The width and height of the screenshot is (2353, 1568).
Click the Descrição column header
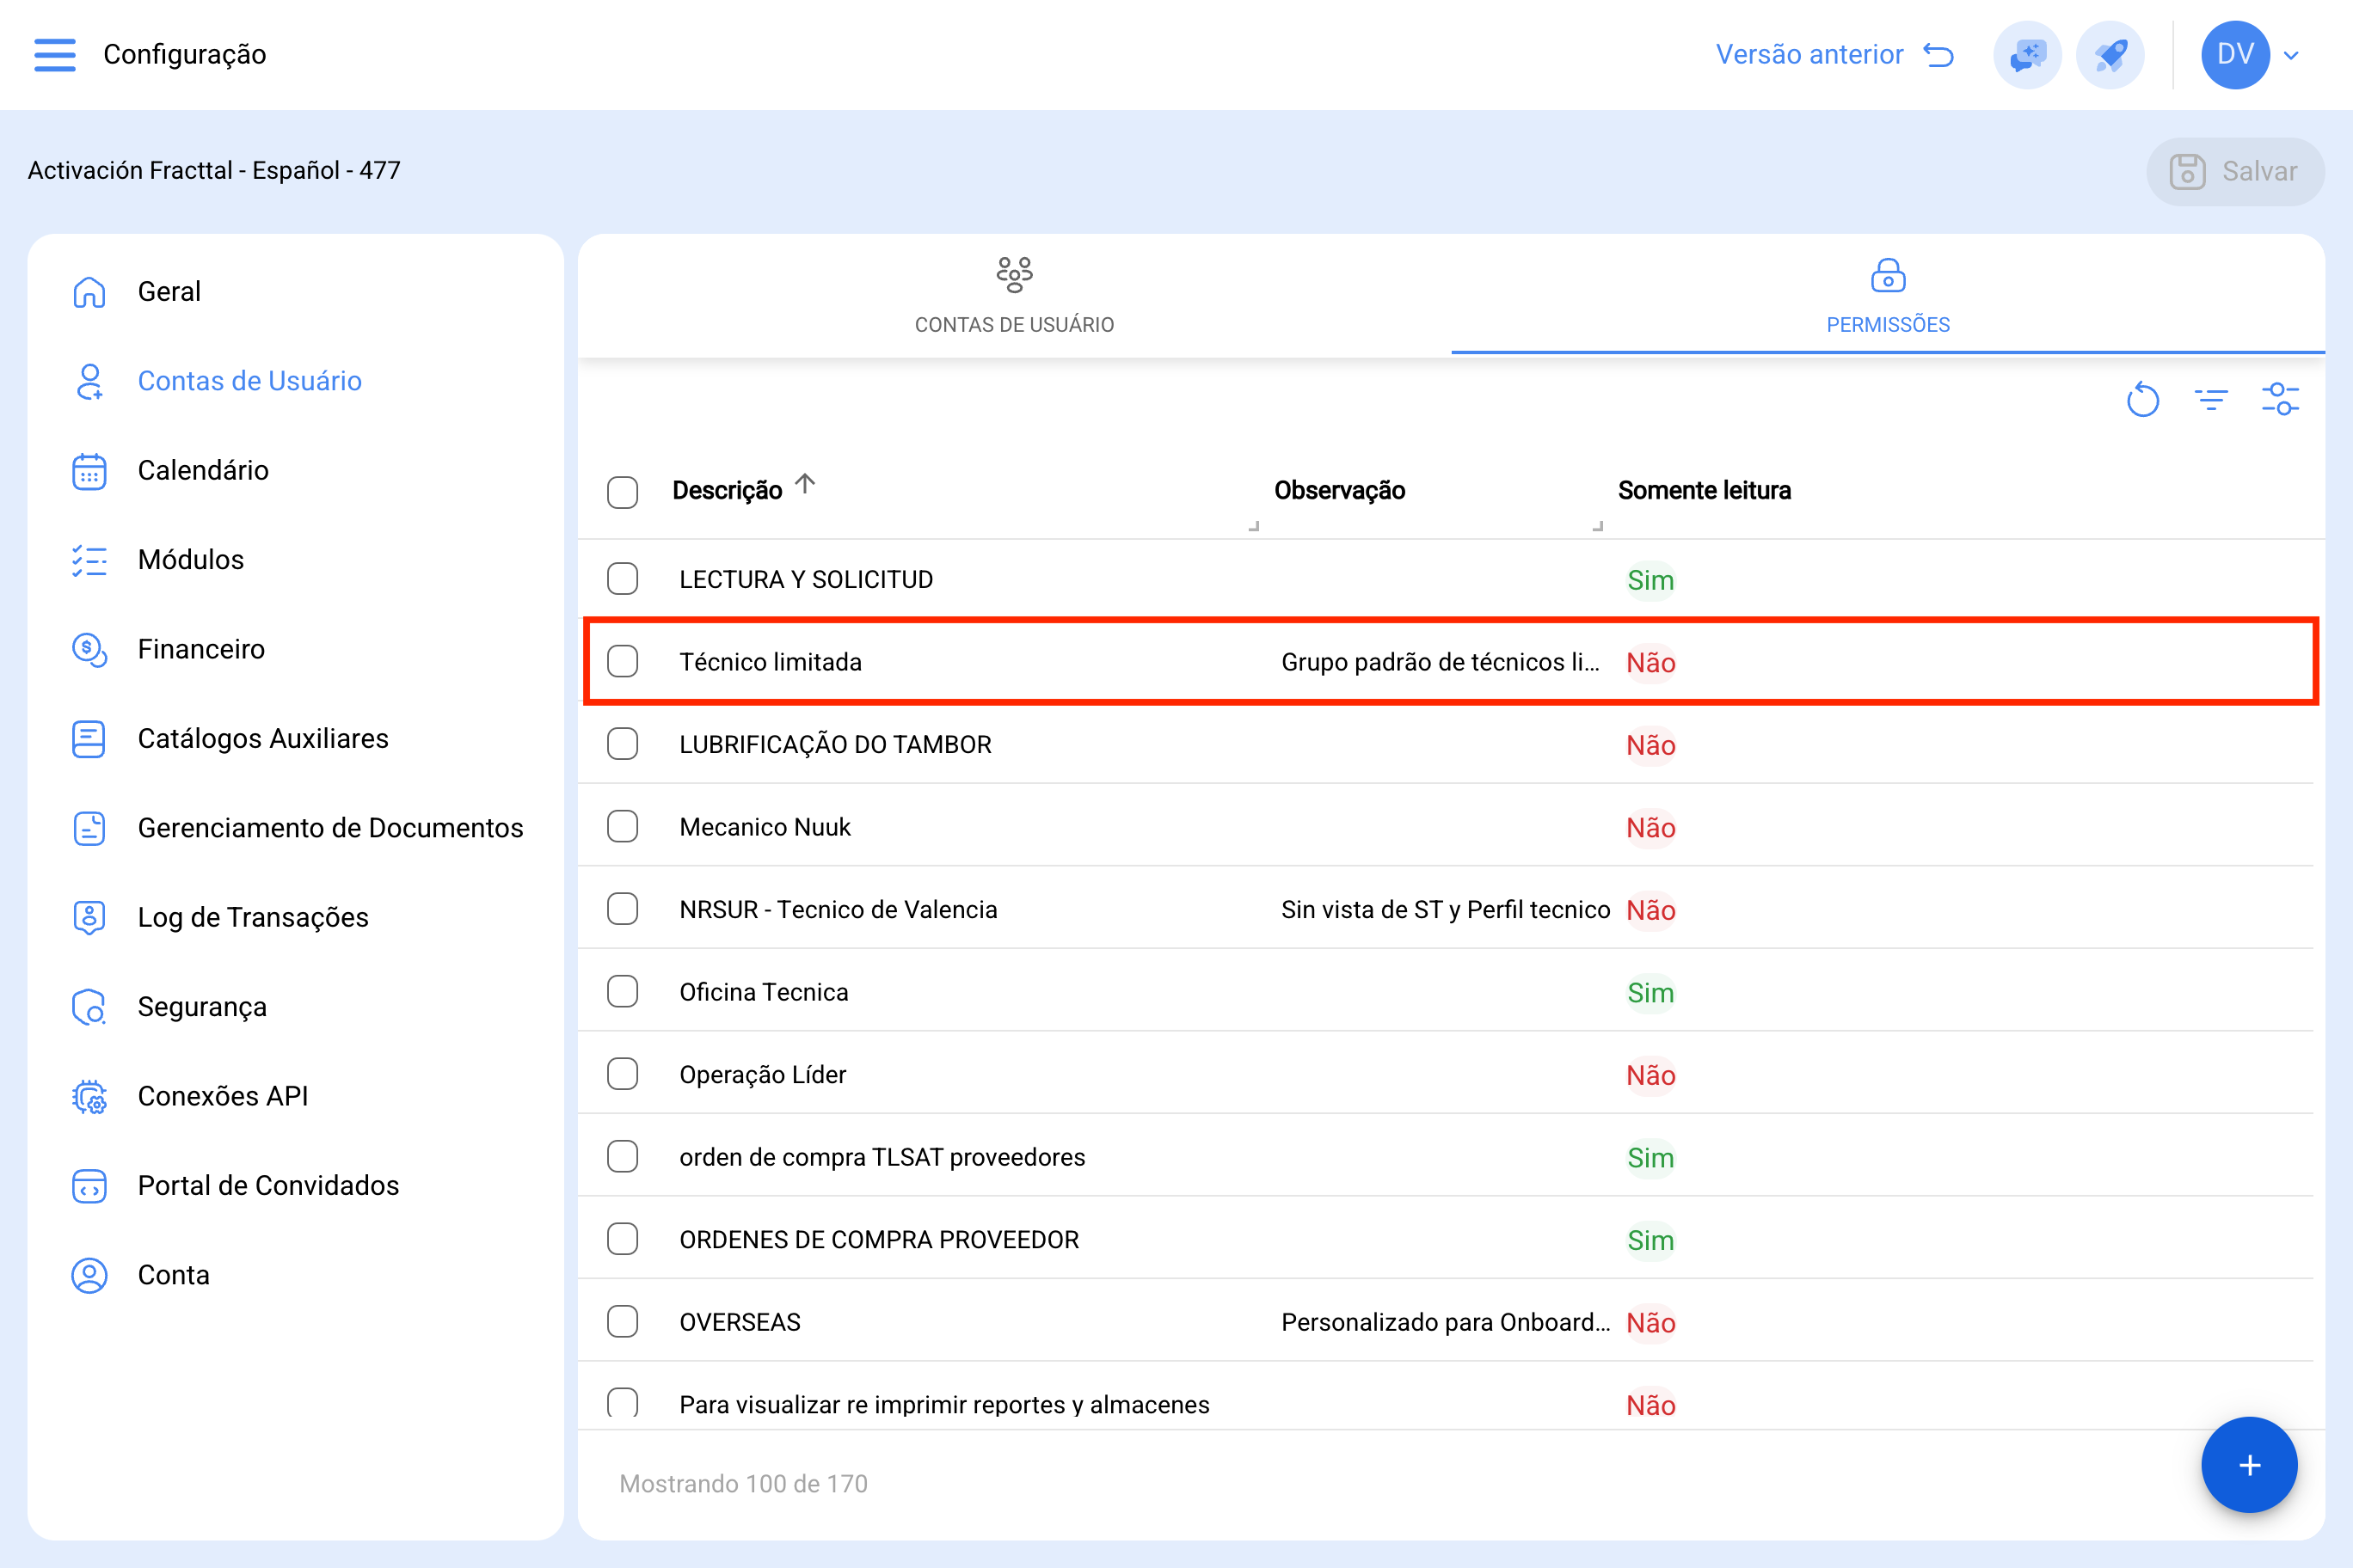[x=728, y=491]
